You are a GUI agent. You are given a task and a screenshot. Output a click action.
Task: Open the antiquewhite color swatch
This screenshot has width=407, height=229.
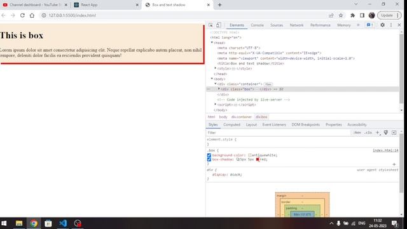click(250, 155)
